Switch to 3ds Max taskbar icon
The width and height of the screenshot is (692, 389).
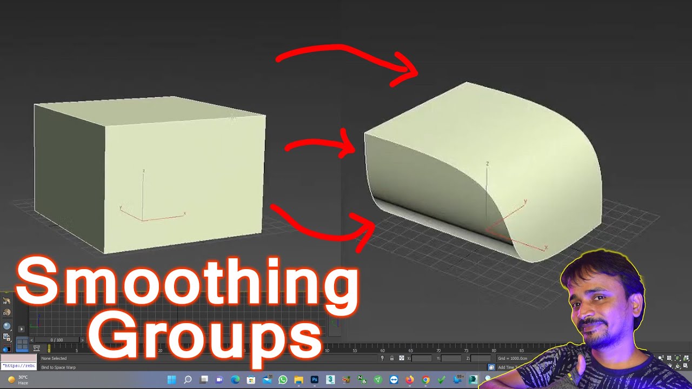click(x=330, y=380)
